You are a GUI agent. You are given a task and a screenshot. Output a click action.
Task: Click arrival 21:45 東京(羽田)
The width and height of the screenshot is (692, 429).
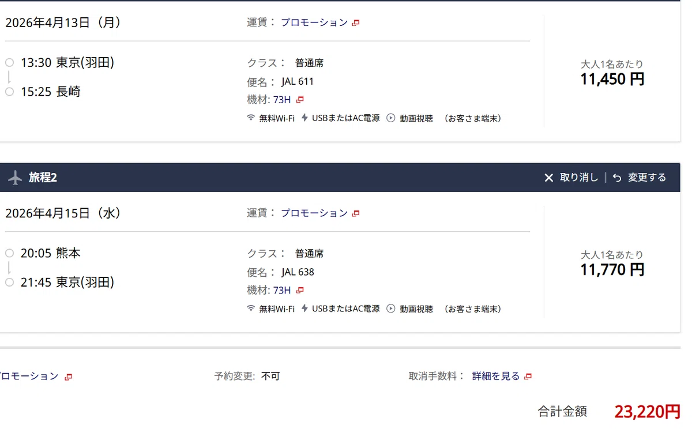coord(67,282)
